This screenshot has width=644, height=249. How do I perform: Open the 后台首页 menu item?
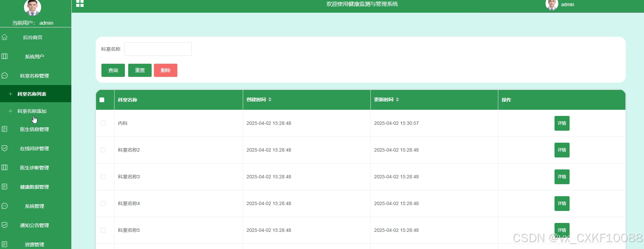coord(36,37)
